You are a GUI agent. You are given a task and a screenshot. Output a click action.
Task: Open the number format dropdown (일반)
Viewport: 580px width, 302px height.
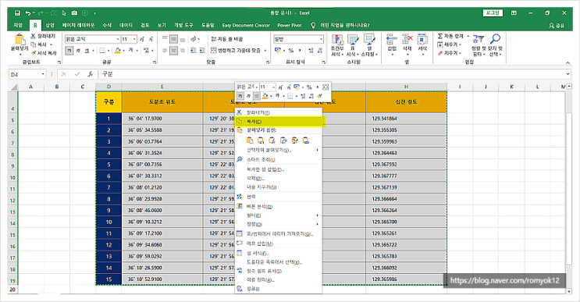(x=321, y=39)
